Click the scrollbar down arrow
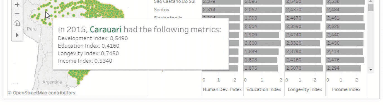383x105 pixels. [x=371, y=70]
